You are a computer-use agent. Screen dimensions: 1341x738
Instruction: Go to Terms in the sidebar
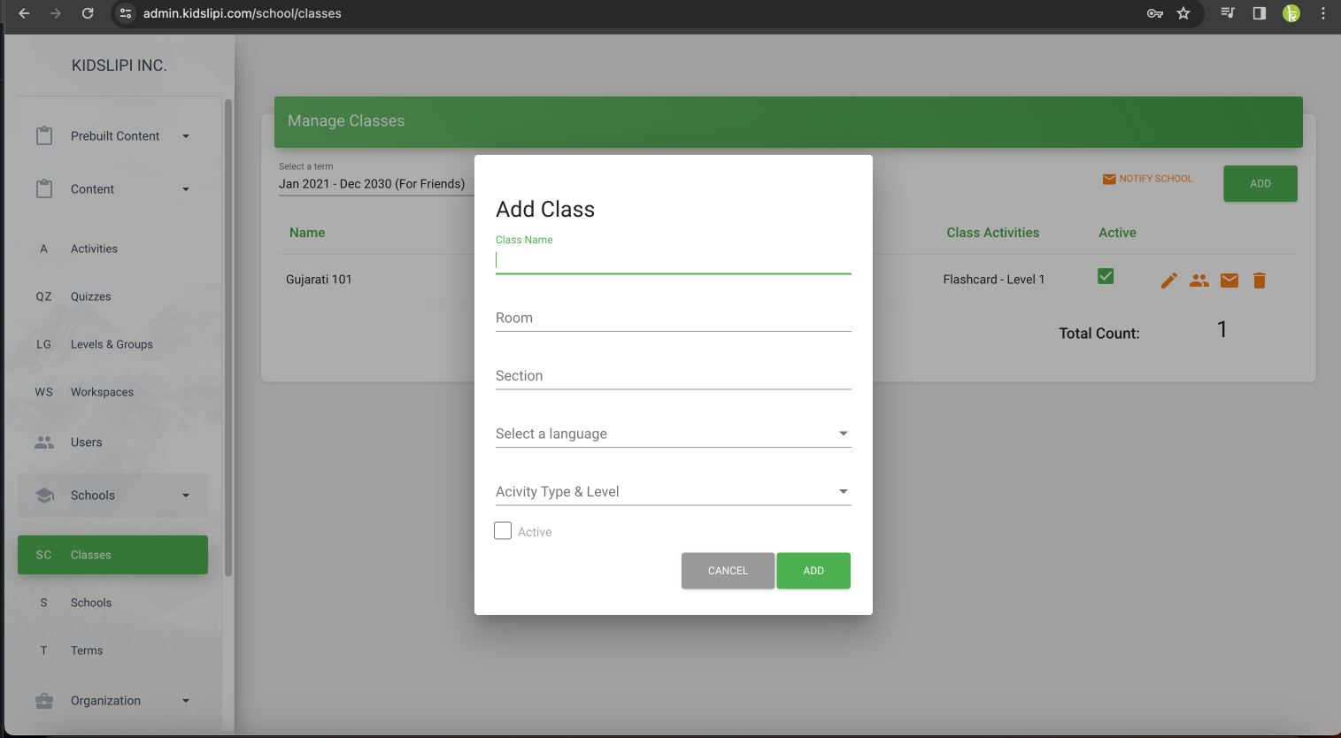87,650
